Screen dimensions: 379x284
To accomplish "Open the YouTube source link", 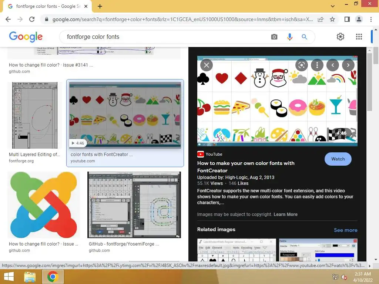I will (x=210, y=154).
